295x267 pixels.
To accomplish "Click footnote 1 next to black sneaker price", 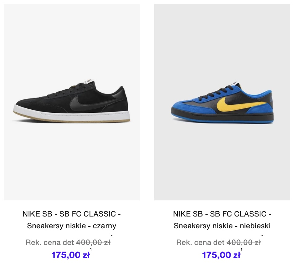I will [x=91, y=249].
